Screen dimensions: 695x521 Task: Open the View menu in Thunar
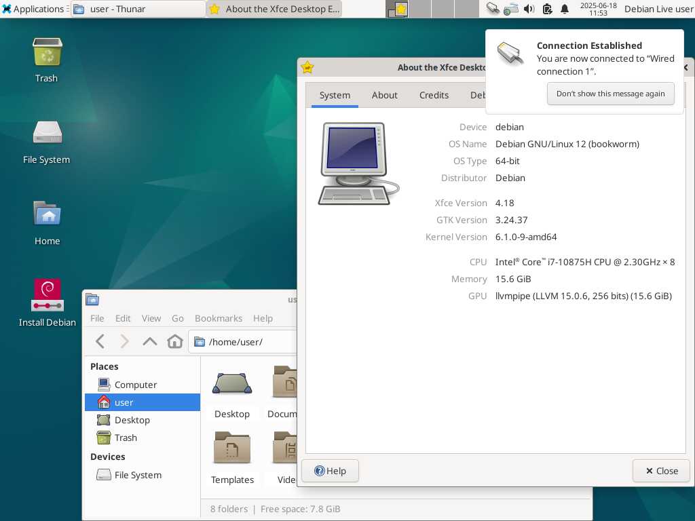tap(151, 318)
